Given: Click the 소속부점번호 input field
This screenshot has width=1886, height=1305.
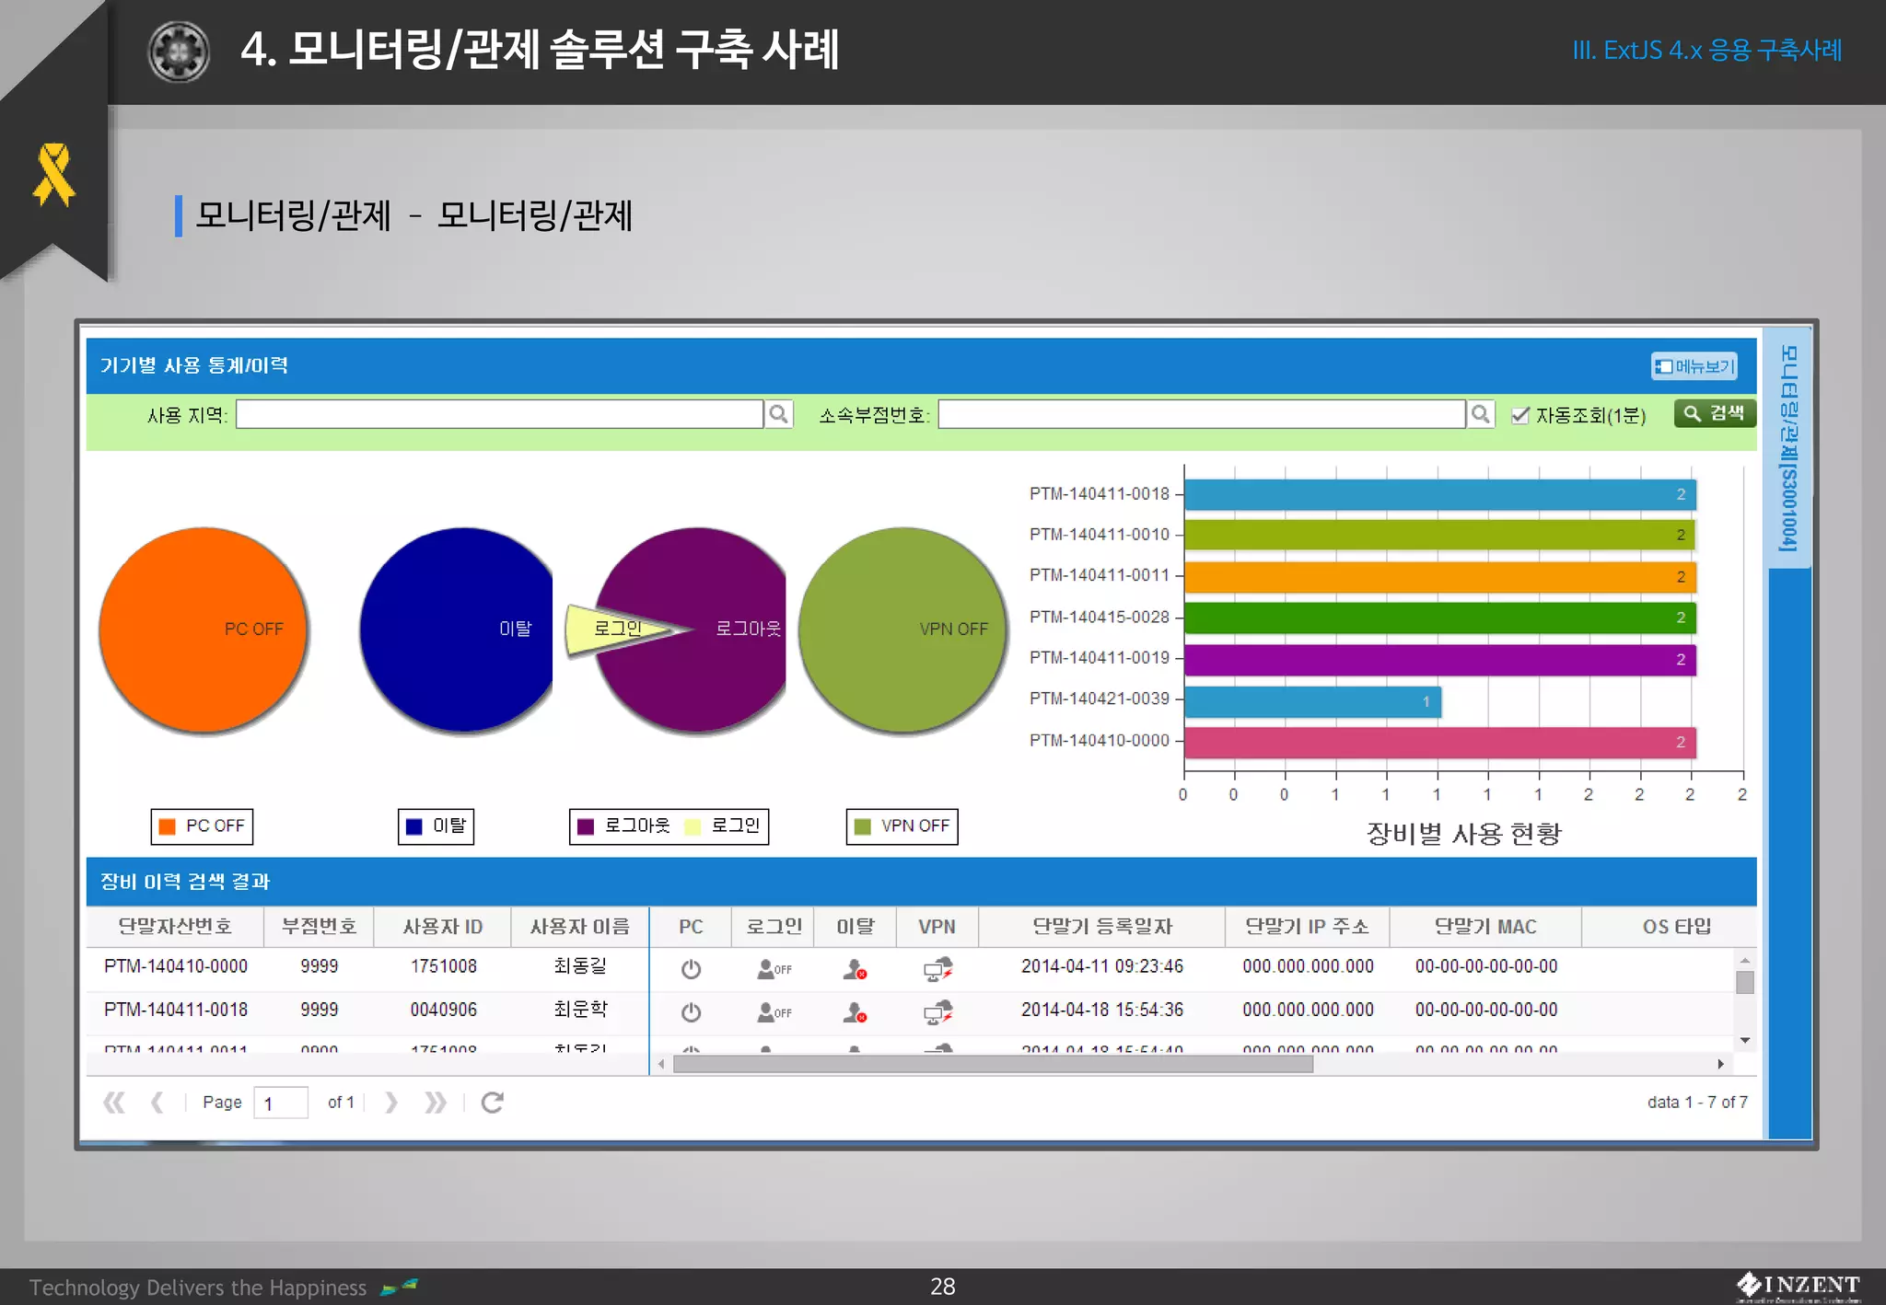Looking at the screenshot, I should coord(1202,414).
